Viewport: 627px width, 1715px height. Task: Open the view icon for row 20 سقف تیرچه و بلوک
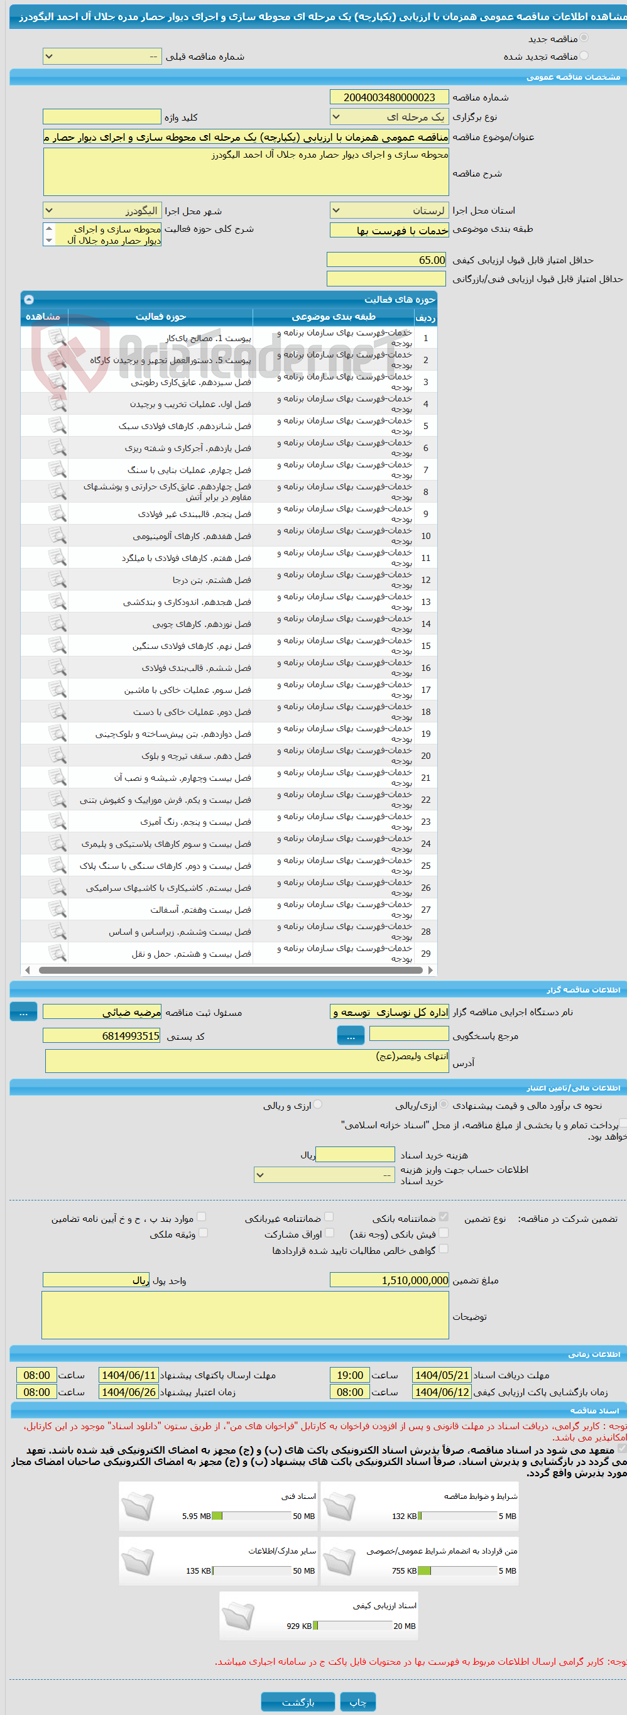57,755
